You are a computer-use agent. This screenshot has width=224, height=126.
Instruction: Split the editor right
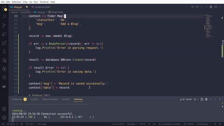click(x=216, y=7)
